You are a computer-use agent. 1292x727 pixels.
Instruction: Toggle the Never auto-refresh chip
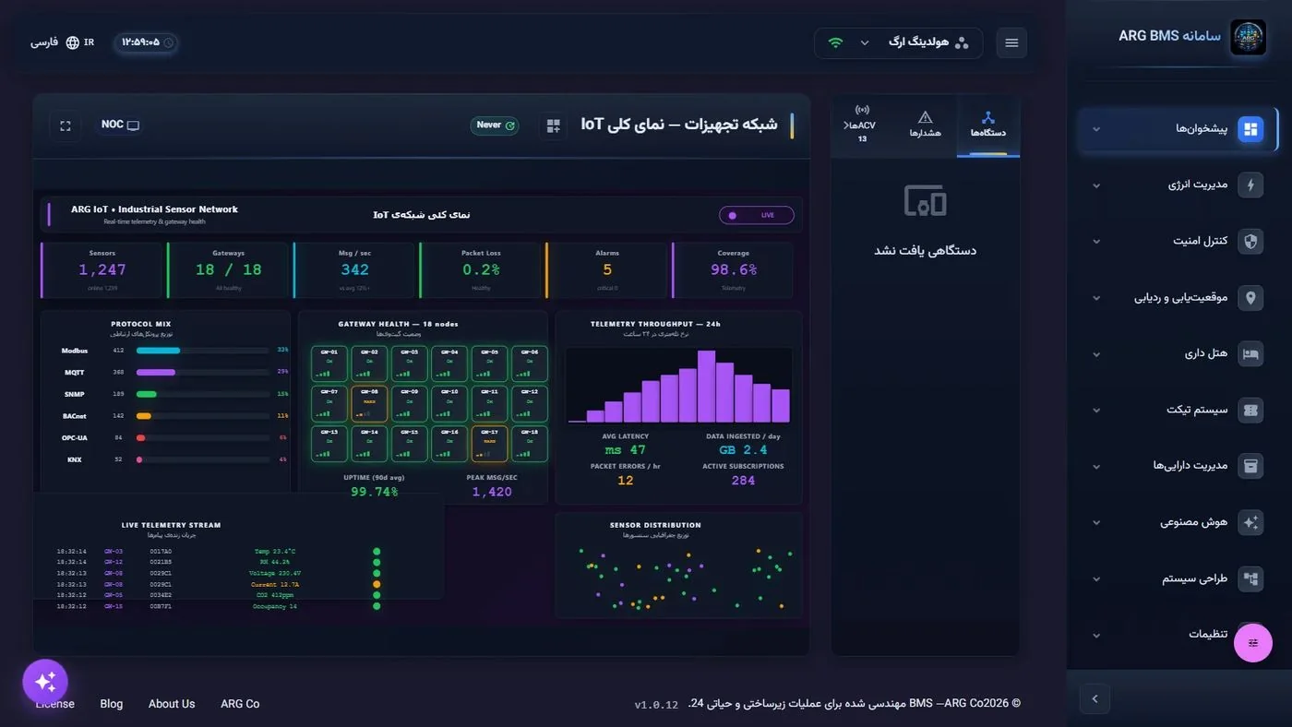495,125
